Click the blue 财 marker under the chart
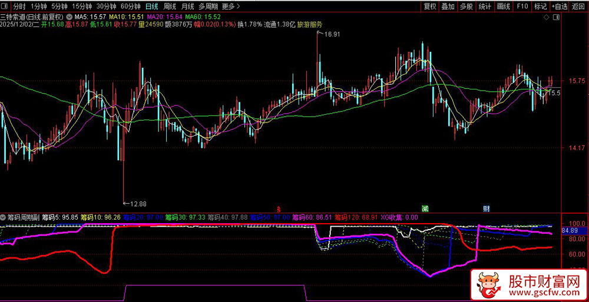 tap(487, 208)
